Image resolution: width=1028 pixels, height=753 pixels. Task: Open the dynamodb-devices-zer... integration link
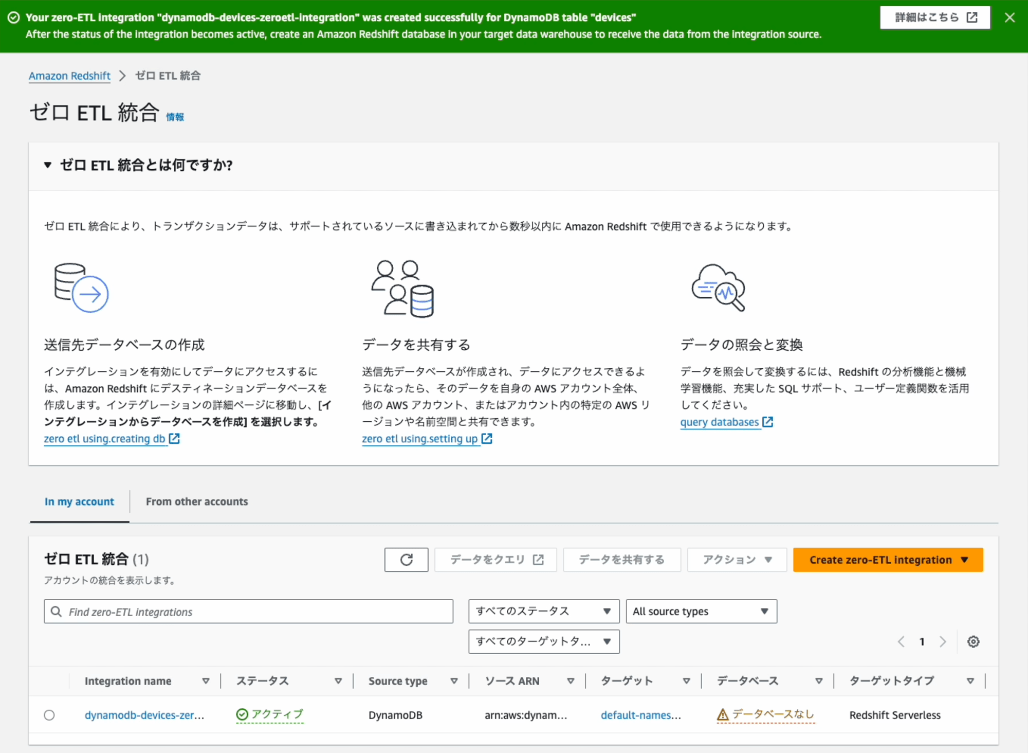coord(144,715)
